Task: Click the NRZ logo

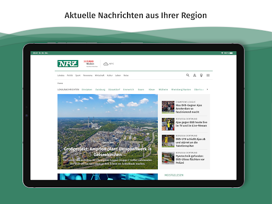Action: [68, 64]
